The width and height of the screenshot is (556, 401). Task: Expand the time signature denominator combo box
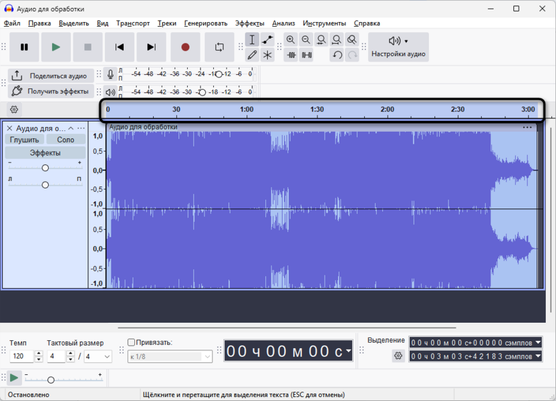click(98, 356)
